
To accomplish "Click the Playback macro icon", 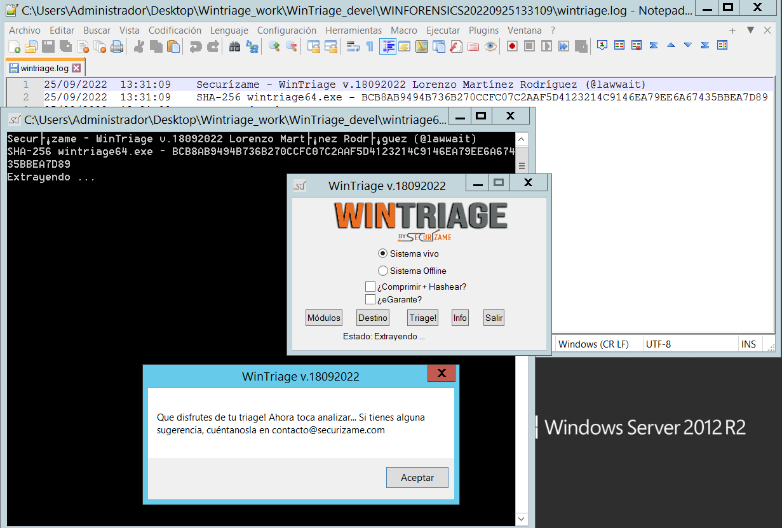I will coord(546,46).
